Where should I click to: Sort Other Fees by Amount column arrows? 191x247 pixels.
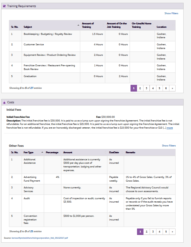point(106,152)
